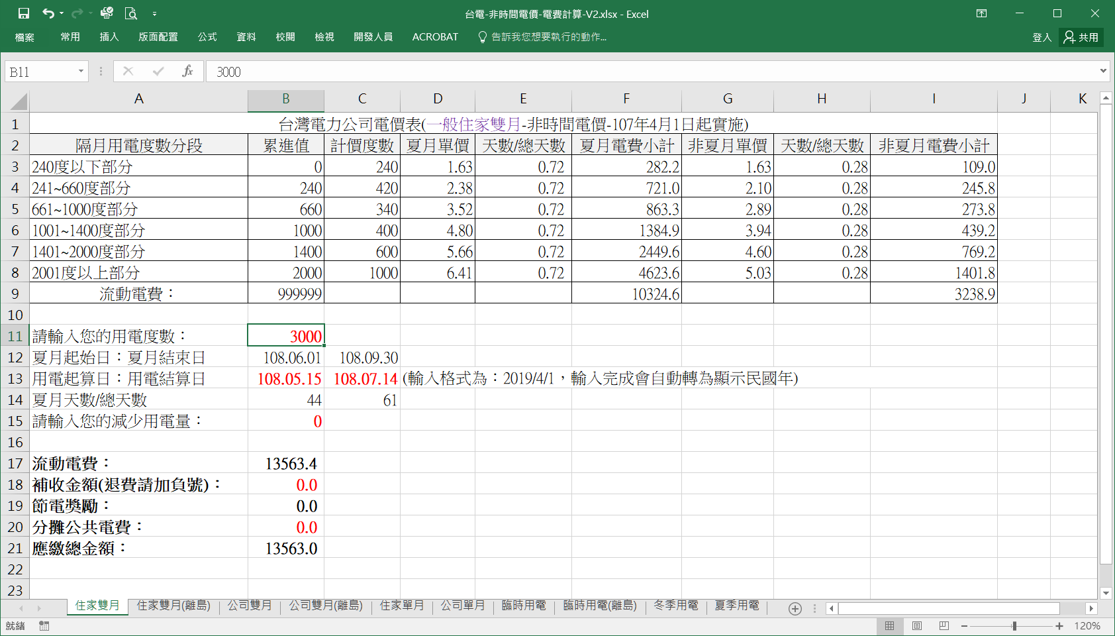The image size is (1115, 636).
Task: Click the New Sheet plus icon
Action: [x=795, y=608]
